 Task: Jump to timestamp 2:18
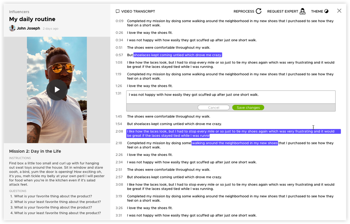click(119, 143)
